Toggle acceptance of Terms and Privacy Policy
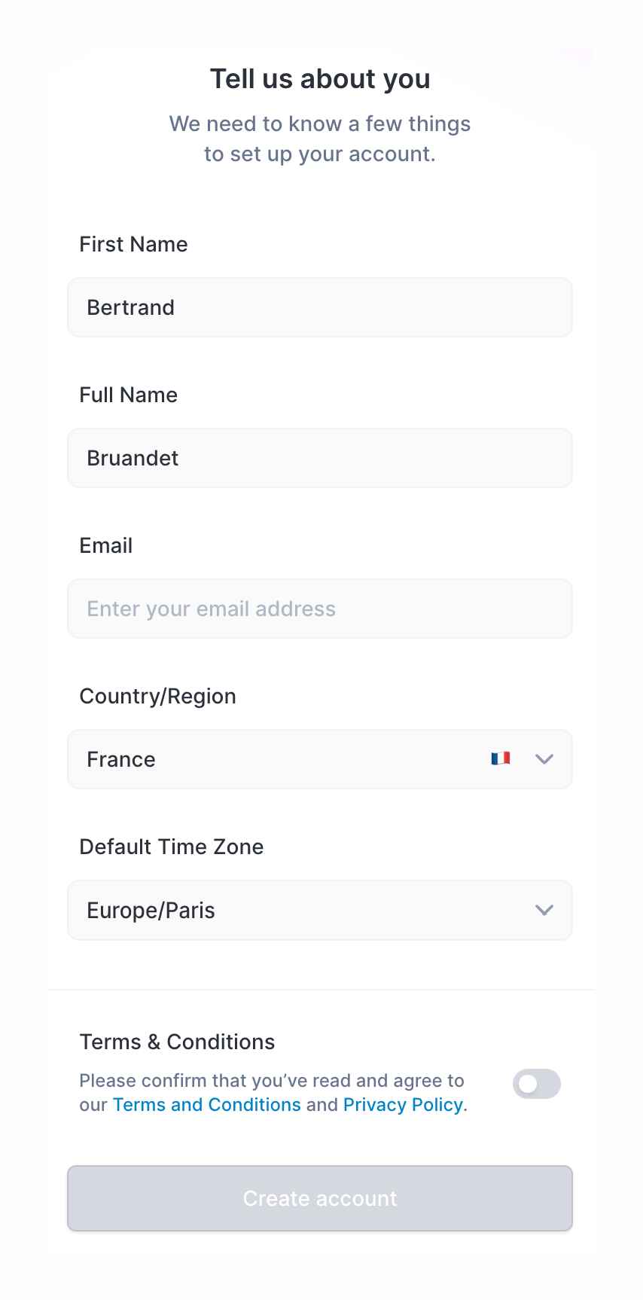The height and width of the screenshot is (1300, 643). [536, 1084]
